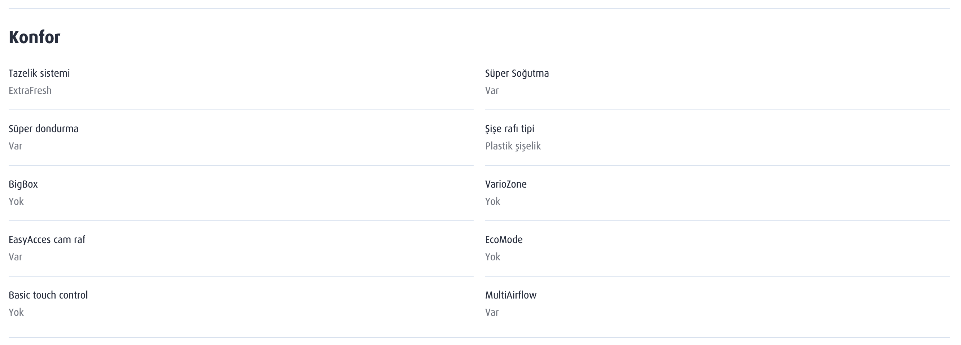Click the Yok value under EcoMode
This screenshot has height=345, width=961.
[x=492, y=257]
